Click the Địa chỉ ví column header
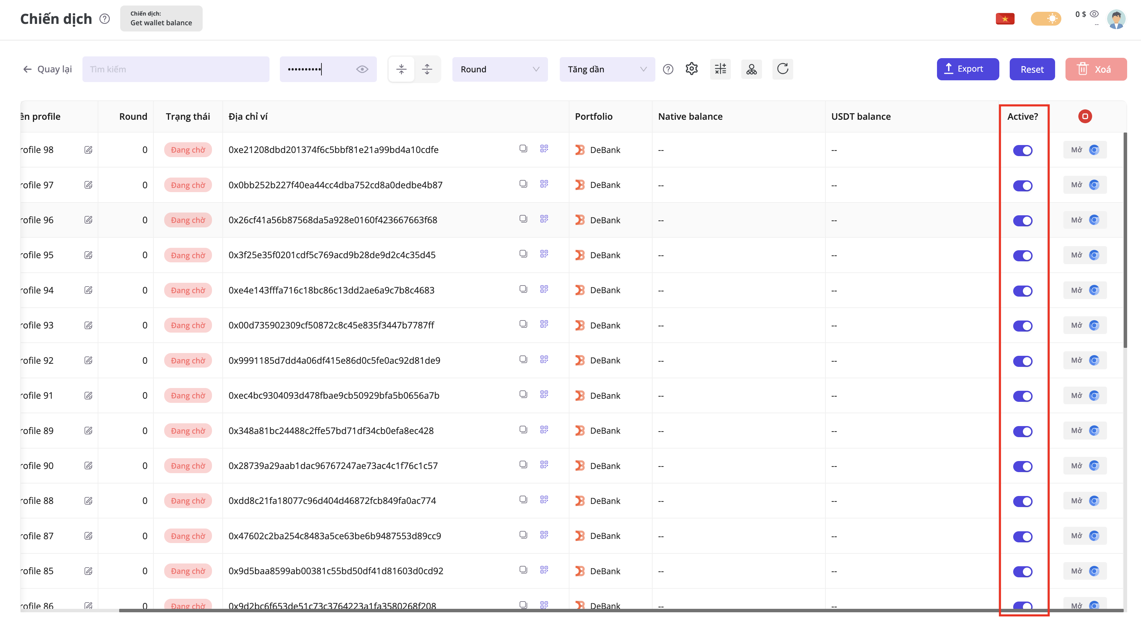The width and height of the screenshot is (1141, 623). click(x=248, y=116)
